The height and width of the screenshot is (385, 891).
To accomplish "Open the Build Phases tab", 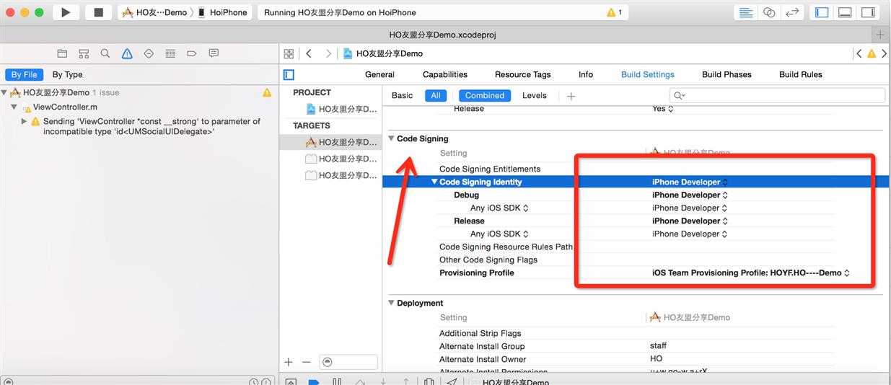I will click(x=727, y=74).
